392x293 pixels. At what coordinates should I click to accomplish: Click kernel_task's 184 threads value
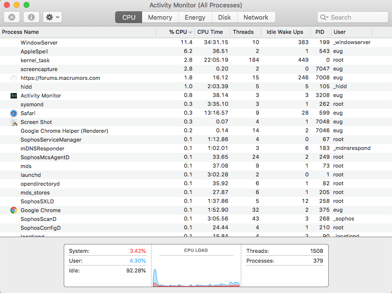(x=254, y=60)
